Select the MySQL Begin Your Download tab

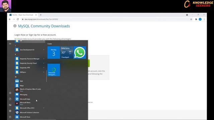click(x=23, y=15)
